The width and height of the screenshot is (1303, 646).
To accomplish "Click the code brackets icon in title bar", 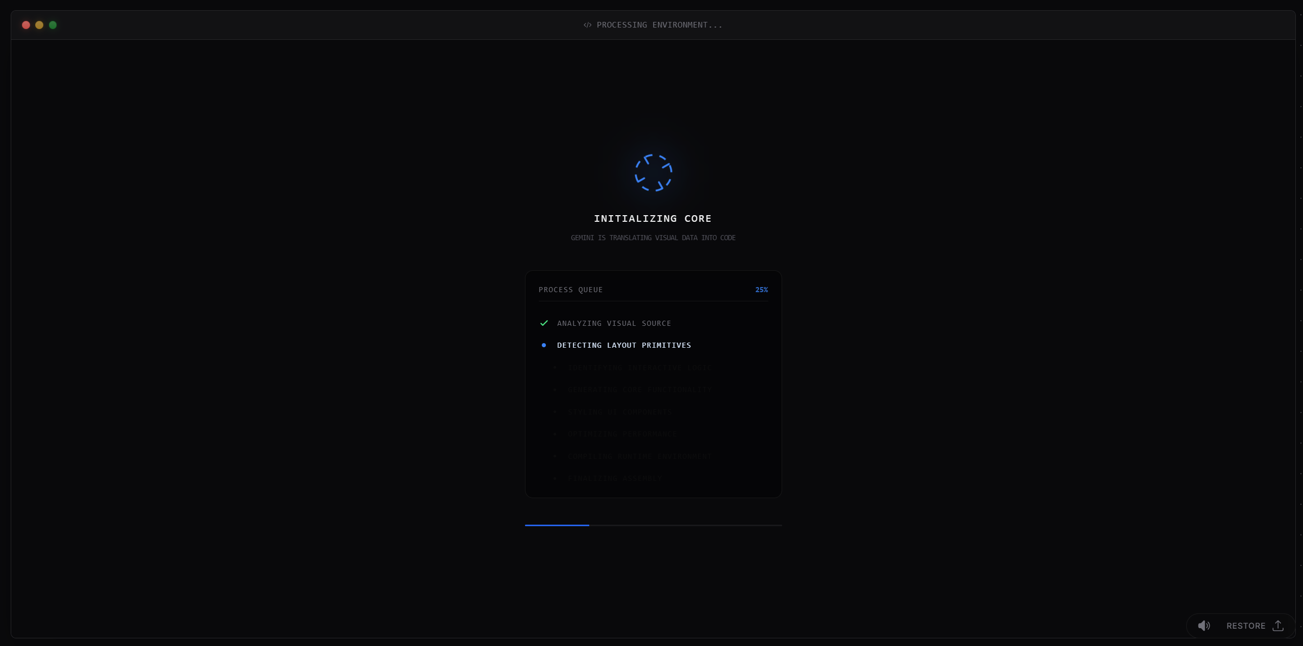I will [x=588, y=25].
